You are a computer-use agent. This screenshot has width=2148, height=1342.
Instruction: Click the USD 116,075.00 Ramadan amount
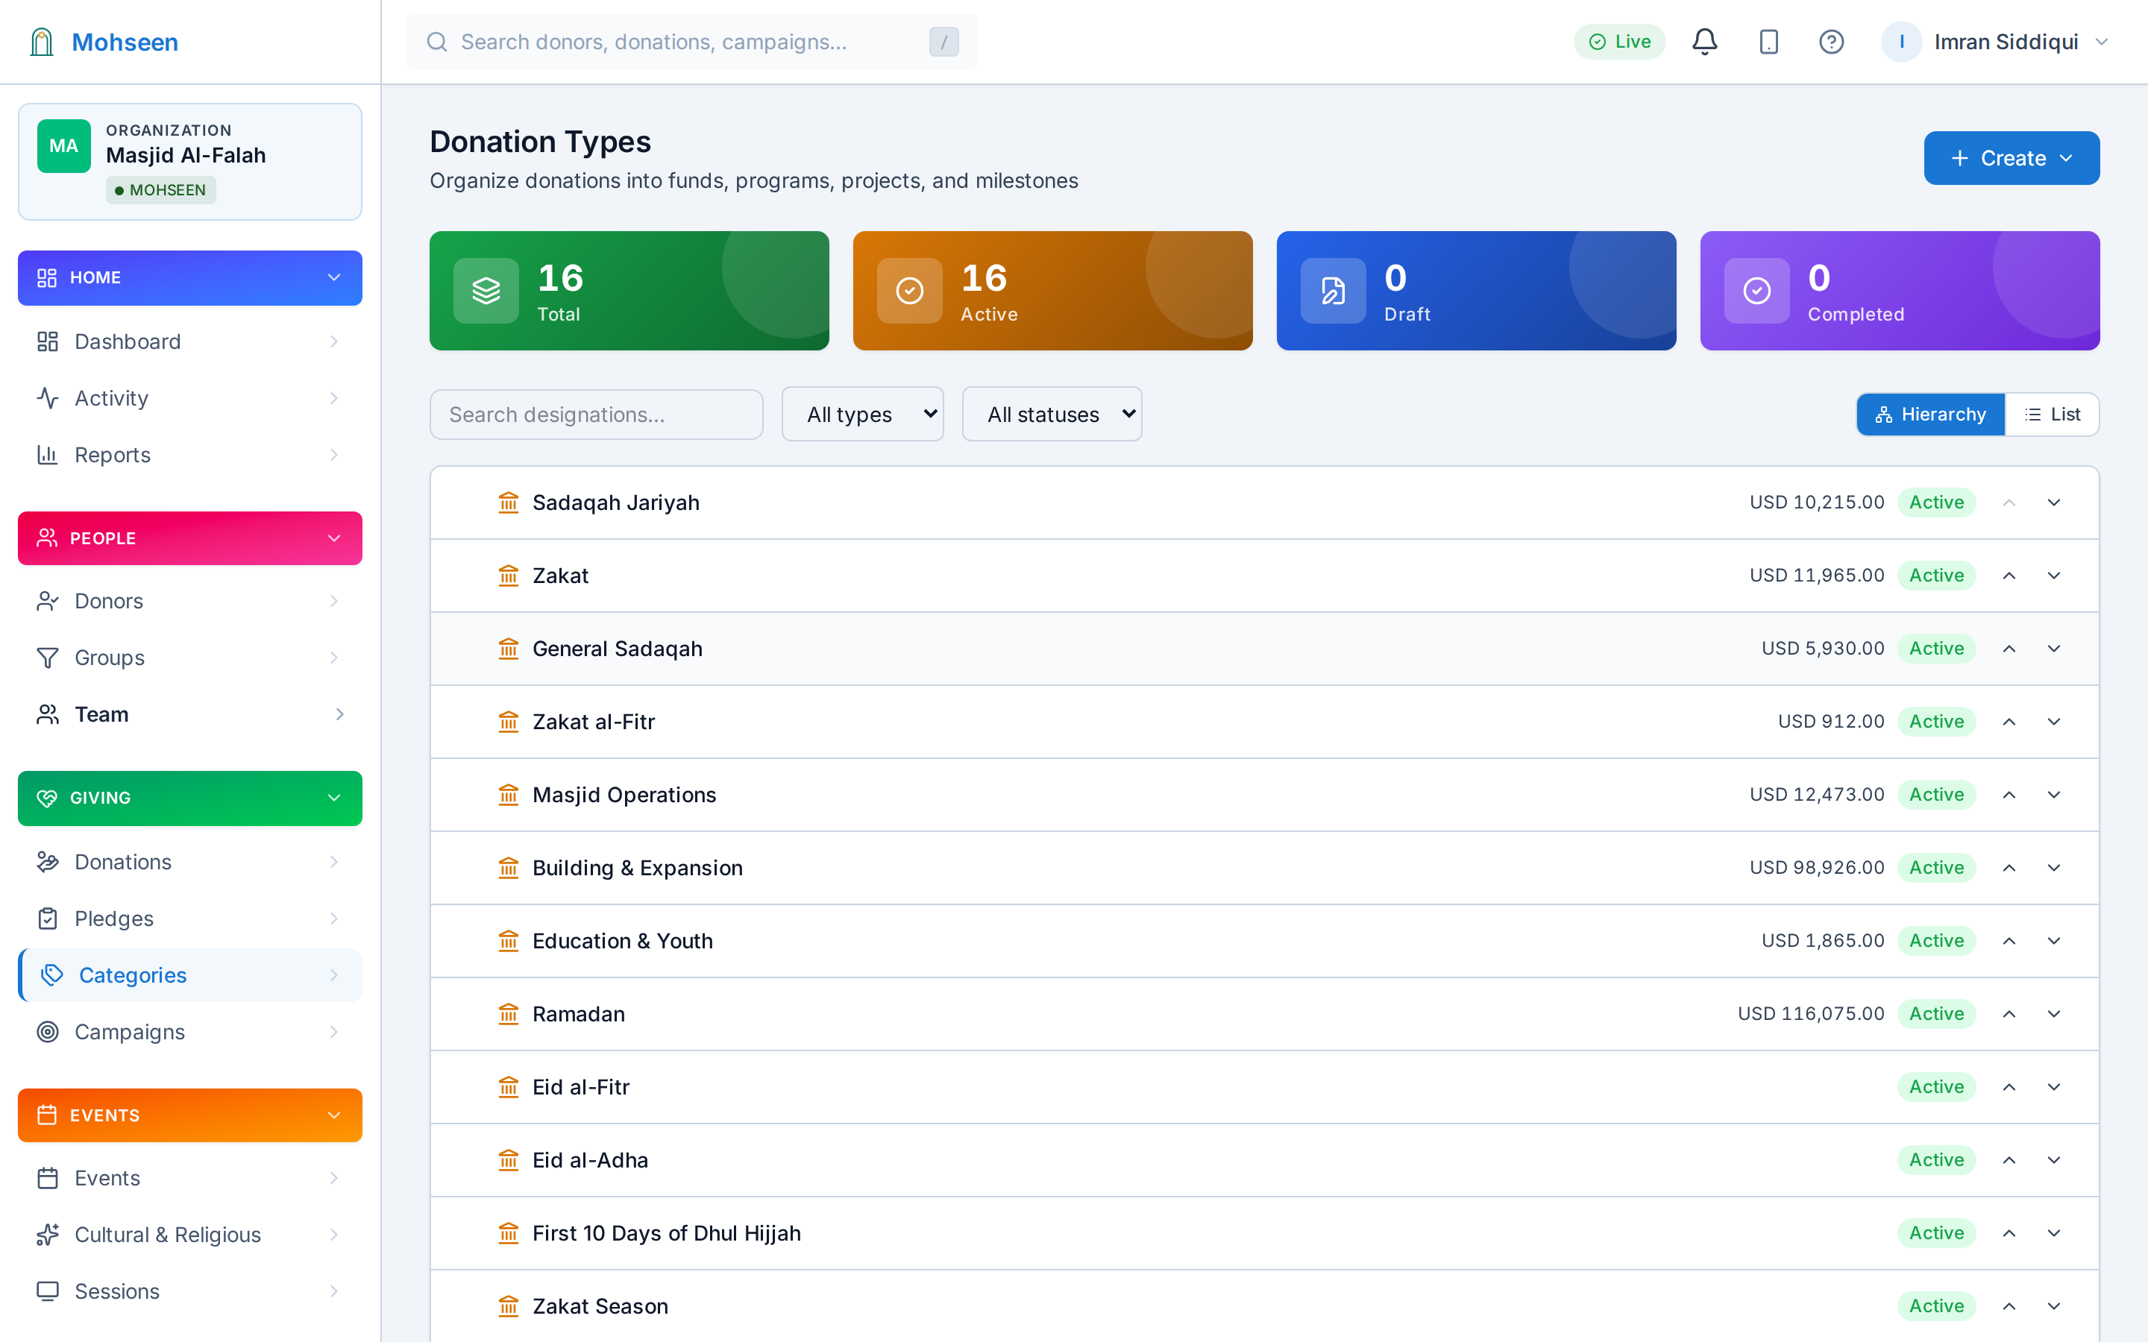coord(1811,1014)
